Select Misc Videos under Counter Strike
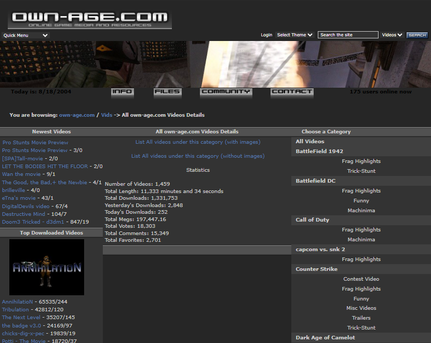431x343 pixels. 361,308
